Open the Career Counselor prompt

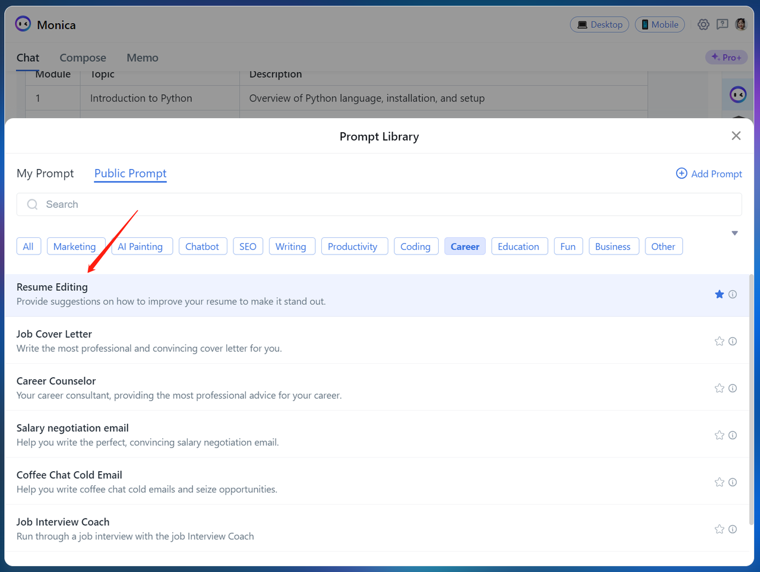tap(376, 388)
